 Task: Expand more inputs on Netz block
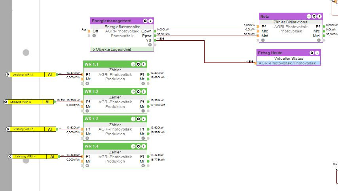coord(263,40)
